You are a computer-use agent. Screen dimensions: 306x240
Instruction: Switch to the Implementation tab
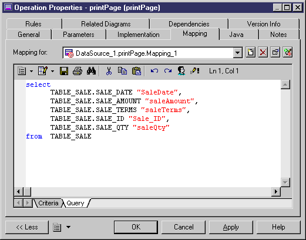(x=138, y=35)
